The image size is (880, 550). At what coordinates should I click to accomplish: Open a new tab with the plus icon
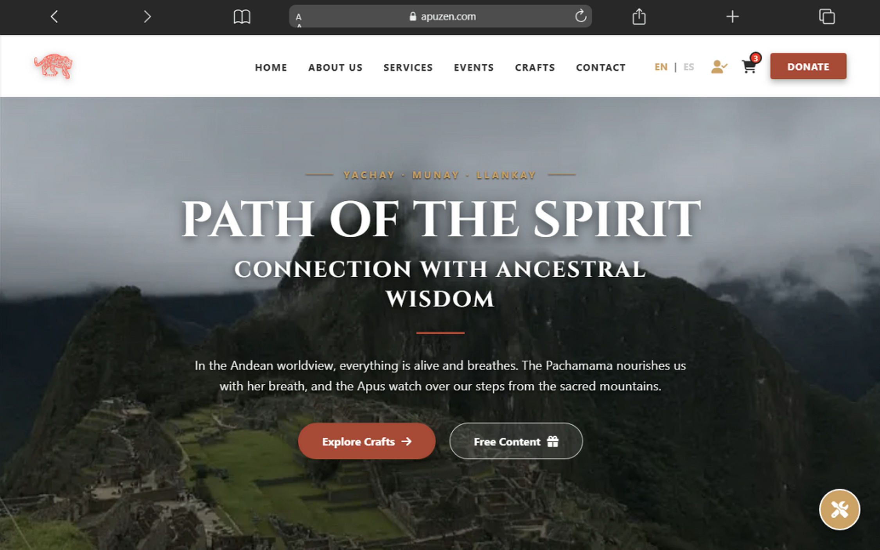pos(732,16)
